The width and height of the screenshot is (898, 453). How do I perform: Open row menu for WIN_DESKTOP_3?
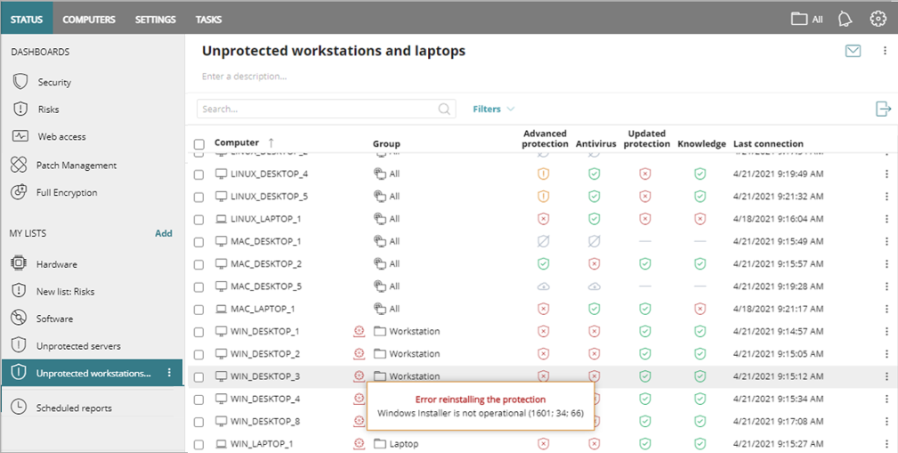887,376
